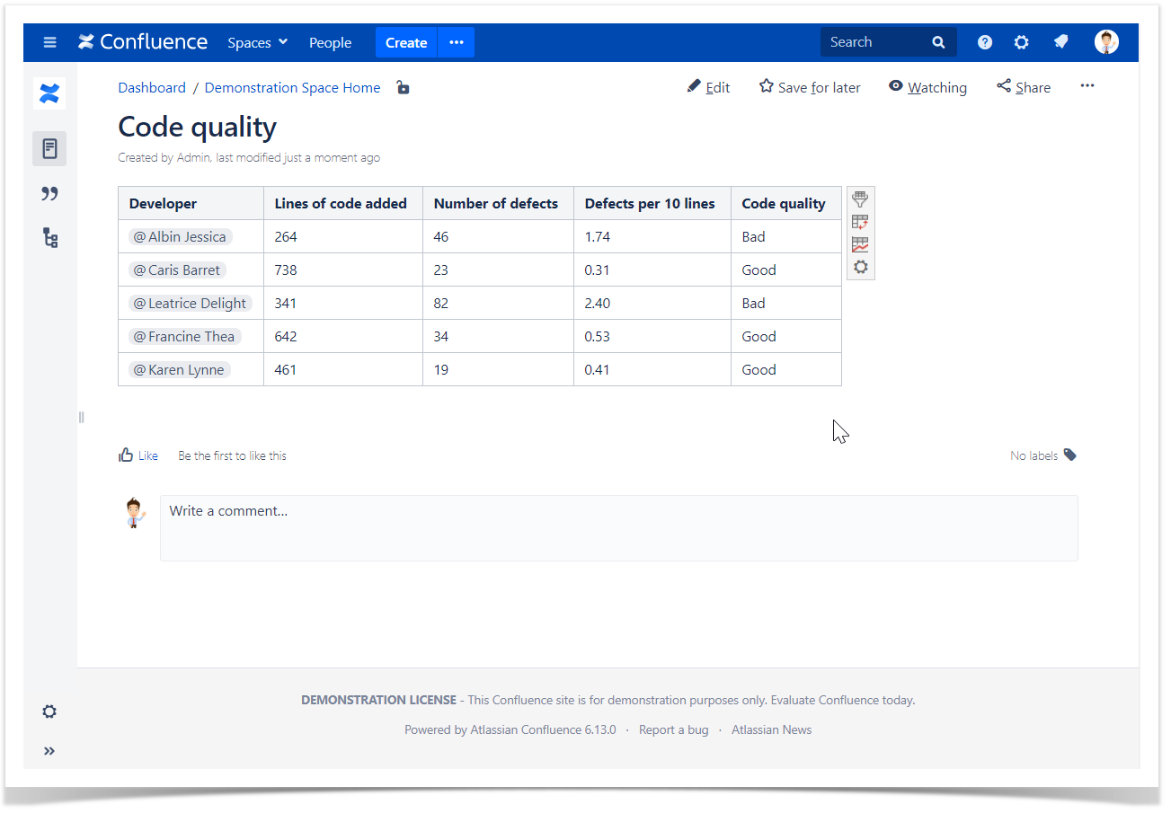Open the People menu item
This screenshot has width=1171, height=813.
330,42
